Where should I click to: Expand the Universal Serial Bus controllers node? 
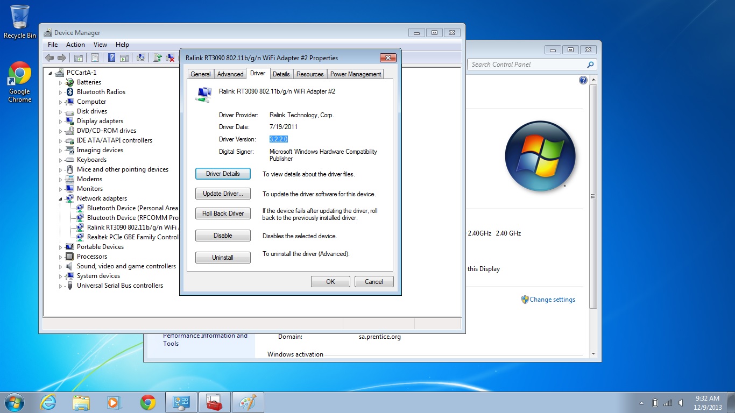tap(61, 286)
